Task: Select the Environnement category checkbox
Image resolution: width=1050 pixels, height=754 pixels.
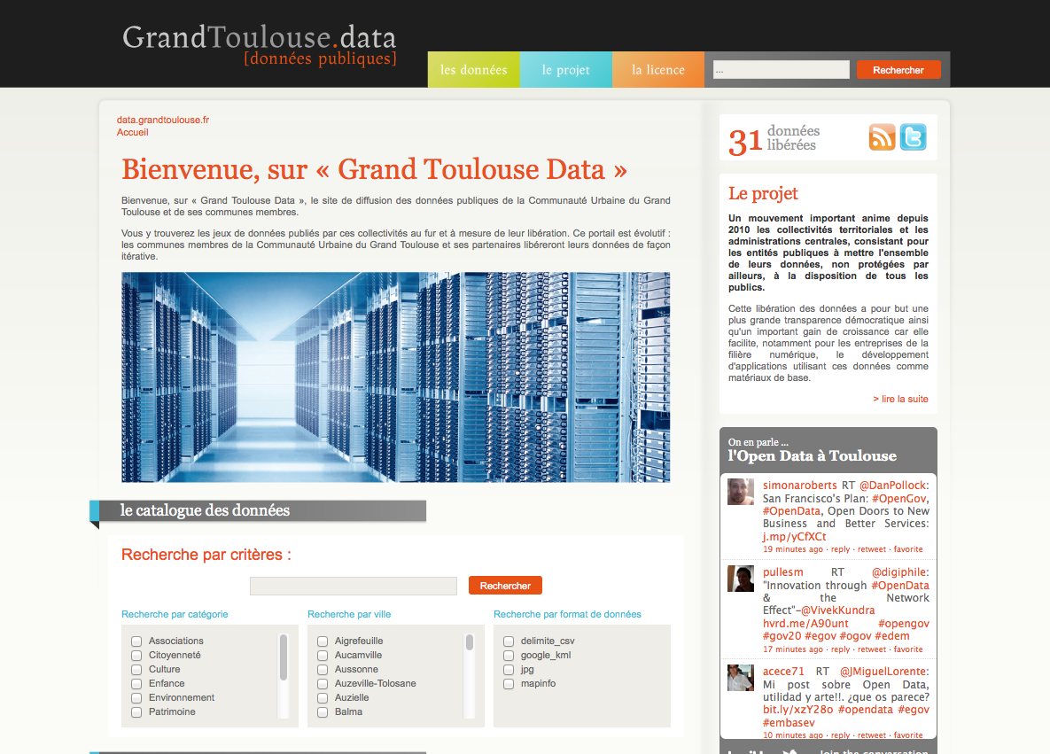Action: tap(136, 698)
